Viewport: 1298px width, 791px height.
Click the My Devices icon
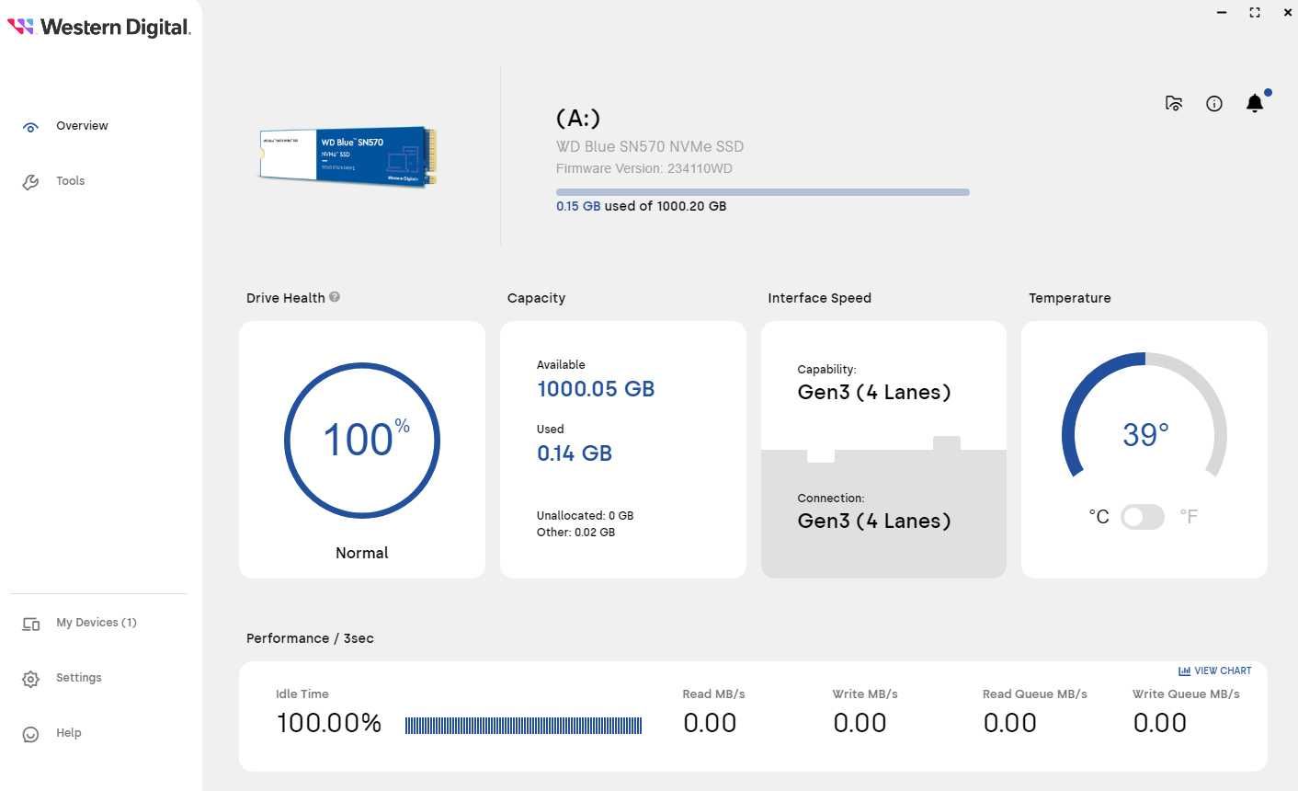30,624
